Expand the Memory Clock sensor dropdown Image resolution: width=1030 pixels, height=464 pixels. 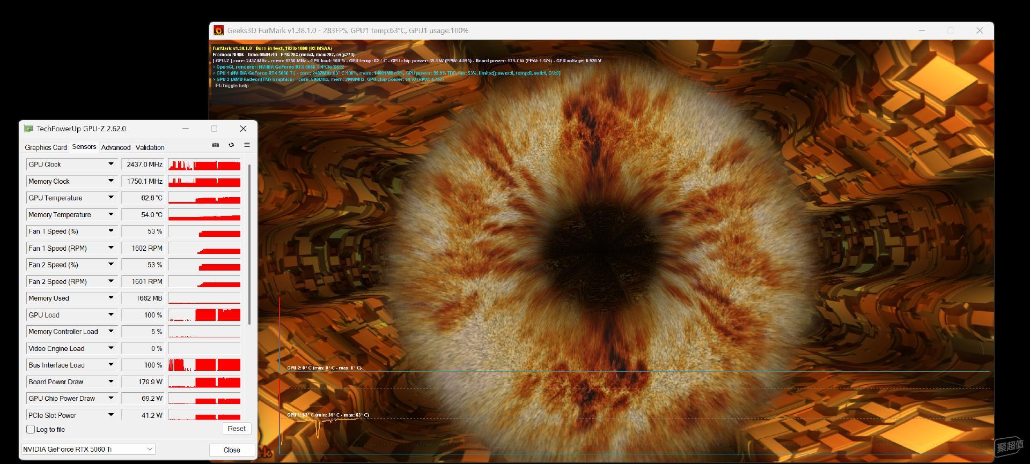(111, 181)
